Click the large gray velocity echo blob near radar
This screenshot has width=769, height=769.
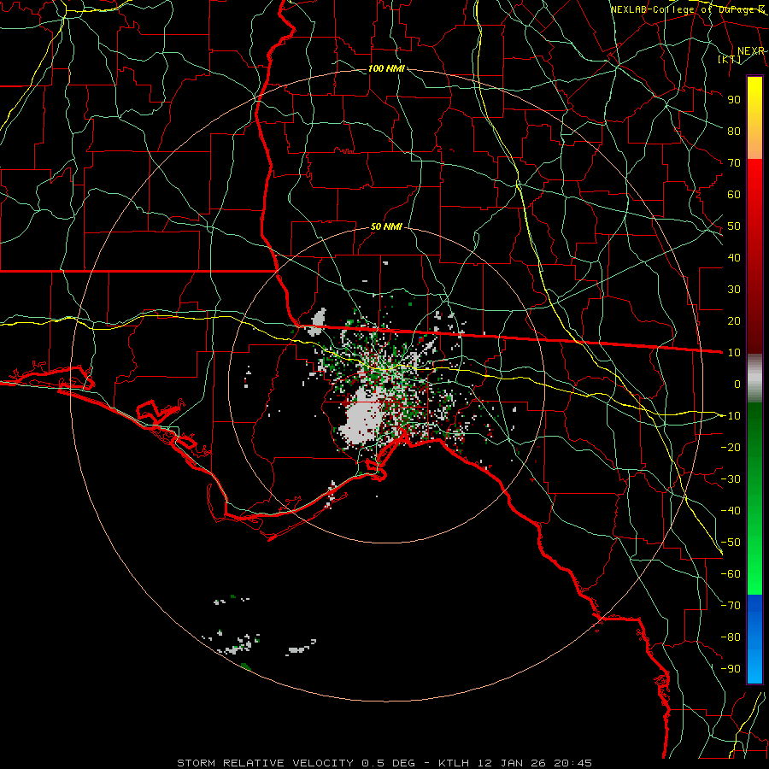[x=361, y=417]
